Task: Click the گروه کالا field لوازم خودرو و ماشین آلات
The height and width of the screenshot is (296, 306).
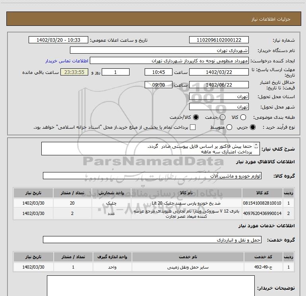Action: point(152,176)
